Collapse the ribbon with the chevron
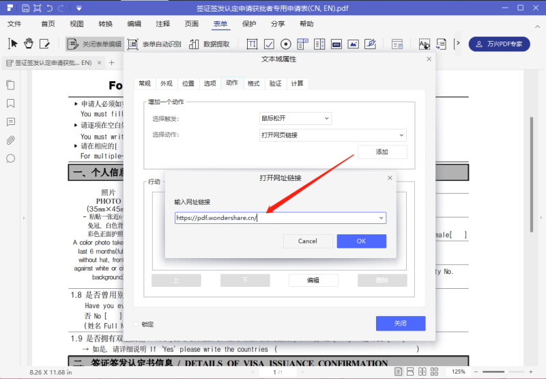Viewport: 546px width, 379px height. pyautogui.click(x=537, y=27)
